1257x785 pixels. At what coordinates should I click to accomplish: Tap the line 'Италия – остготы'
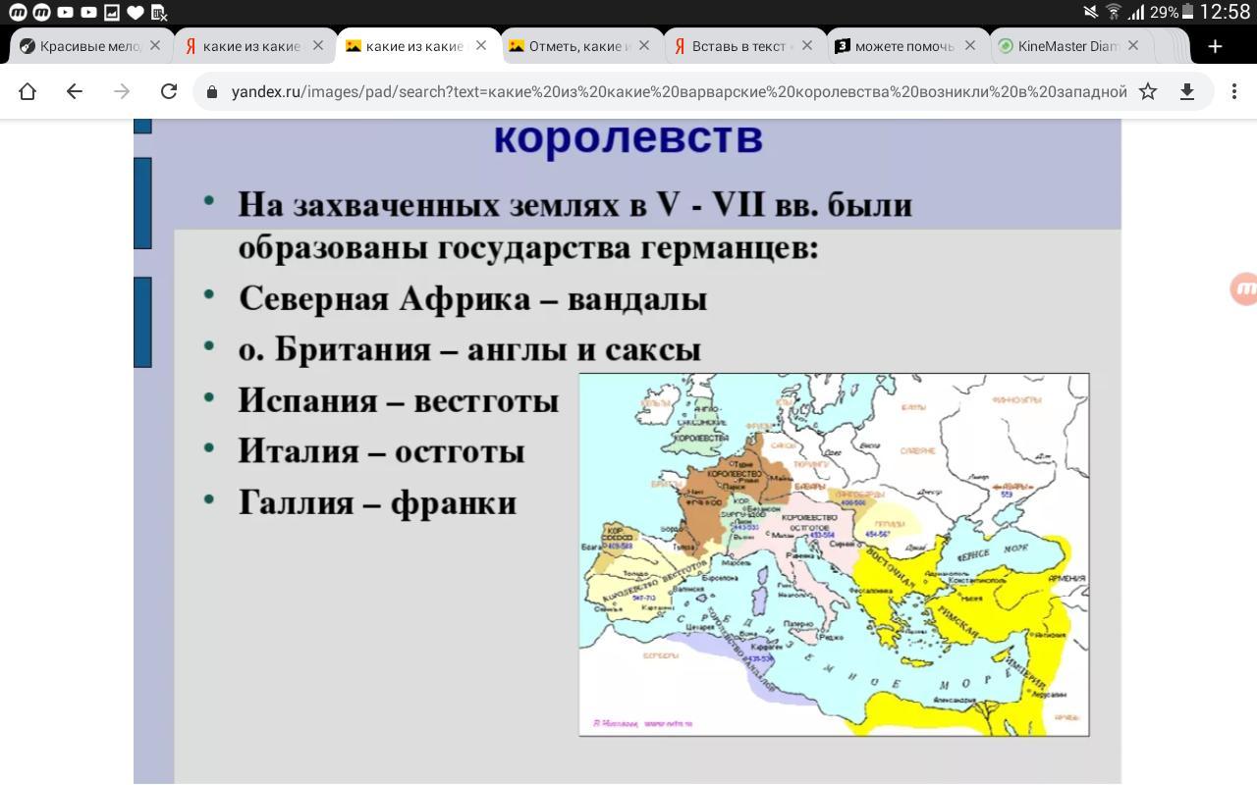click(382, 451)
